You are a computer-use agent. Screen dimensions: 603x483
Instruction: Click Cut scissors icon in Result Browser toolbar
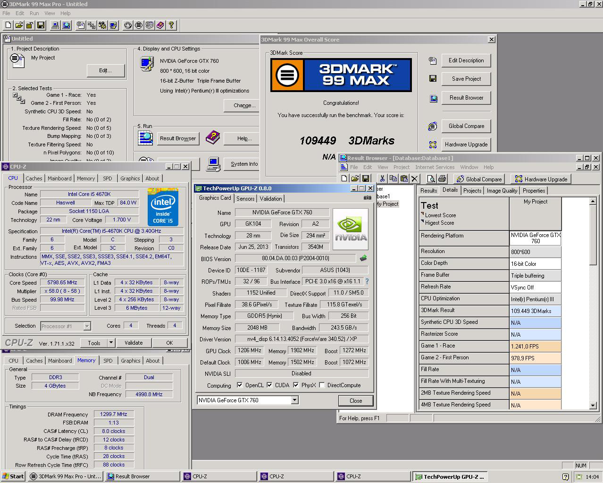(382, 178)
